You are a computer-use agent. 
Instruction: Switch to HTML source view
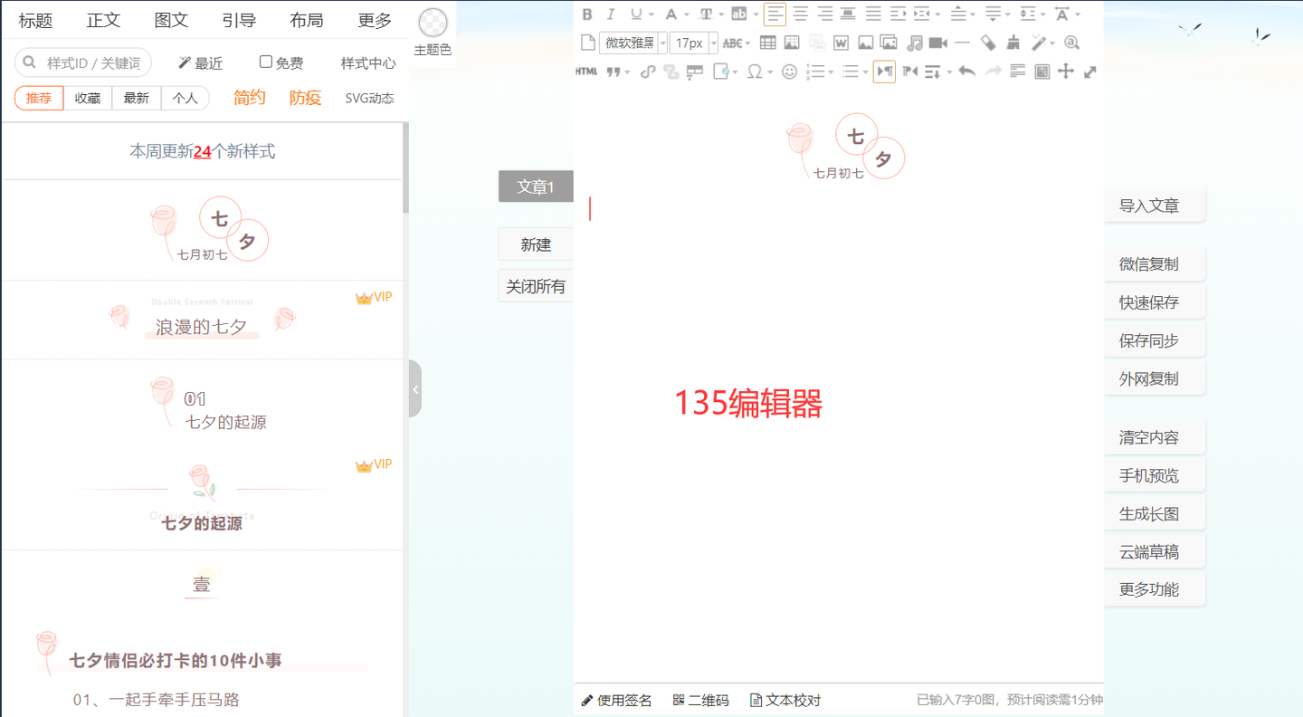[586, 72]
